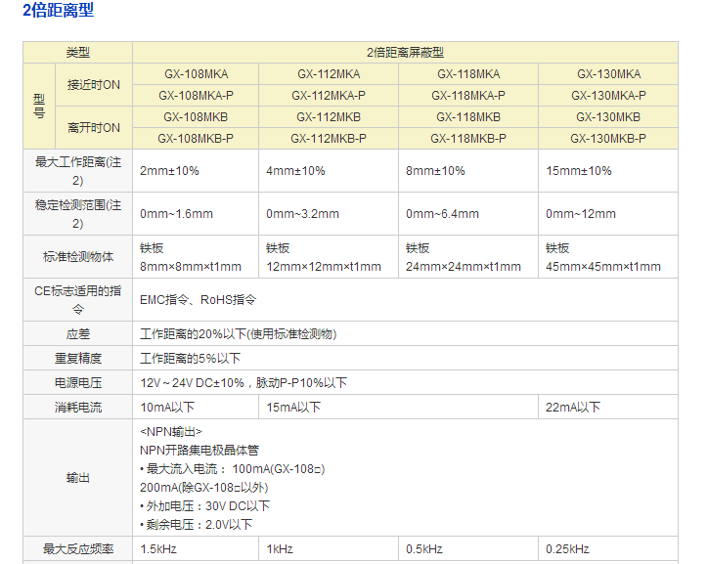Click model number GX-112MKA-P
Viewport: 708px width, 564px height.
coord(328,96)
